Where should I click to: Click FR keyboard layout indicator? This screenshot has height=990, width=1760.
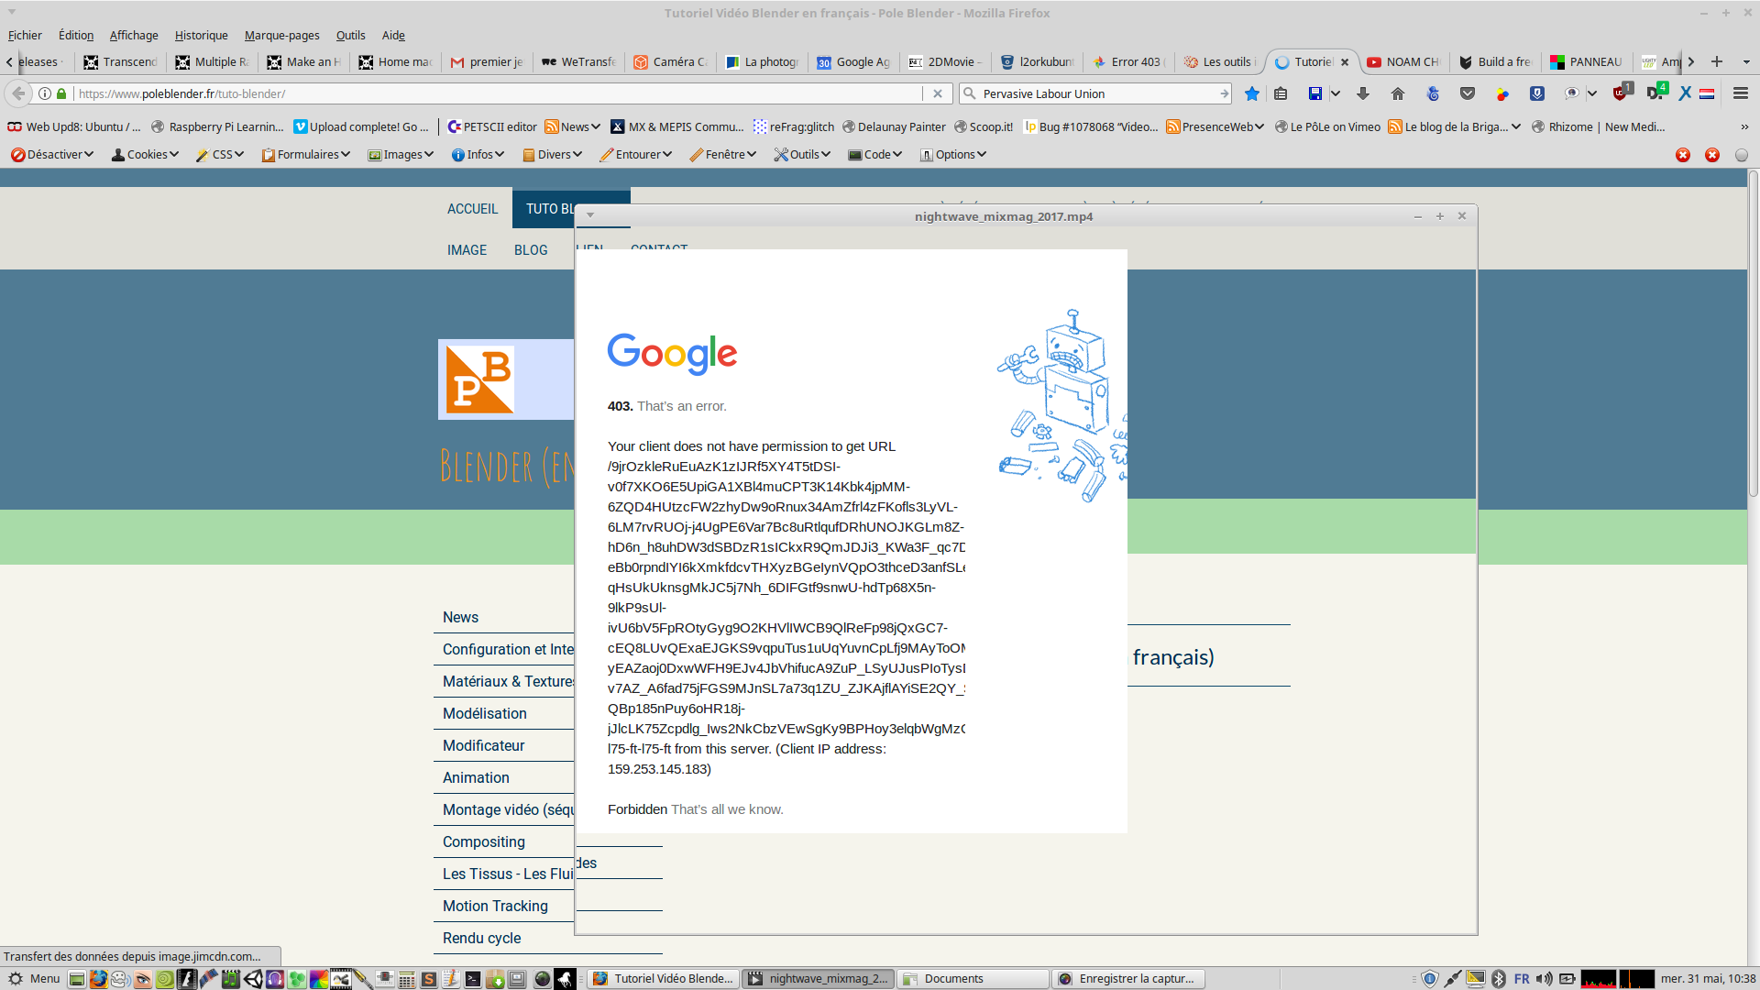point(1522,979)
